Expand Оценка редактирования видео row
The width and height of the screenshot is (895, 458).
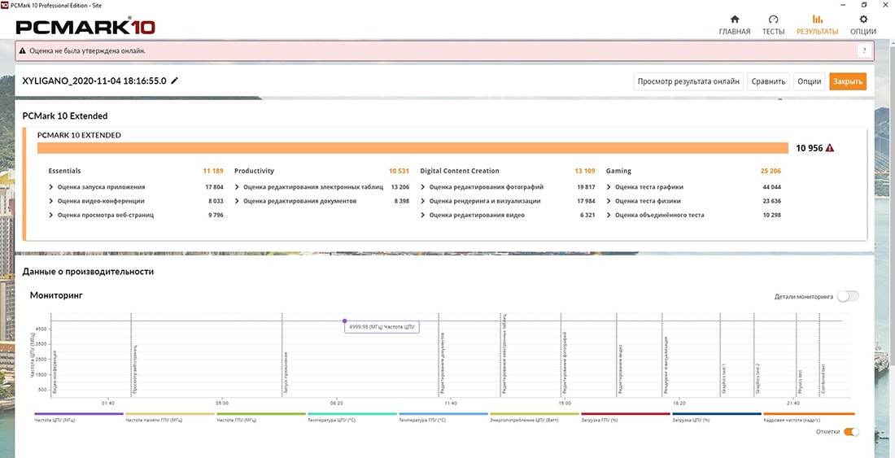pos(424,215)
